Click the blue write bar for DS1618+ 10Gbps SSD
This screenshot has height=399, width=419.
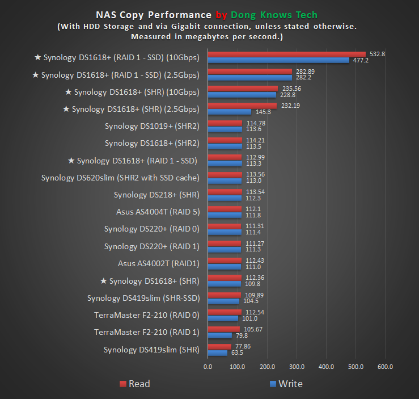[x=278, y=60]
